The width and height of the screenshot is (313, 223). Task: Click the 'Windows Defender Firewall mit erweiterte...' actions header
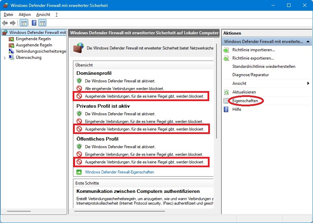pyautogui.click(x=267, y=42)
